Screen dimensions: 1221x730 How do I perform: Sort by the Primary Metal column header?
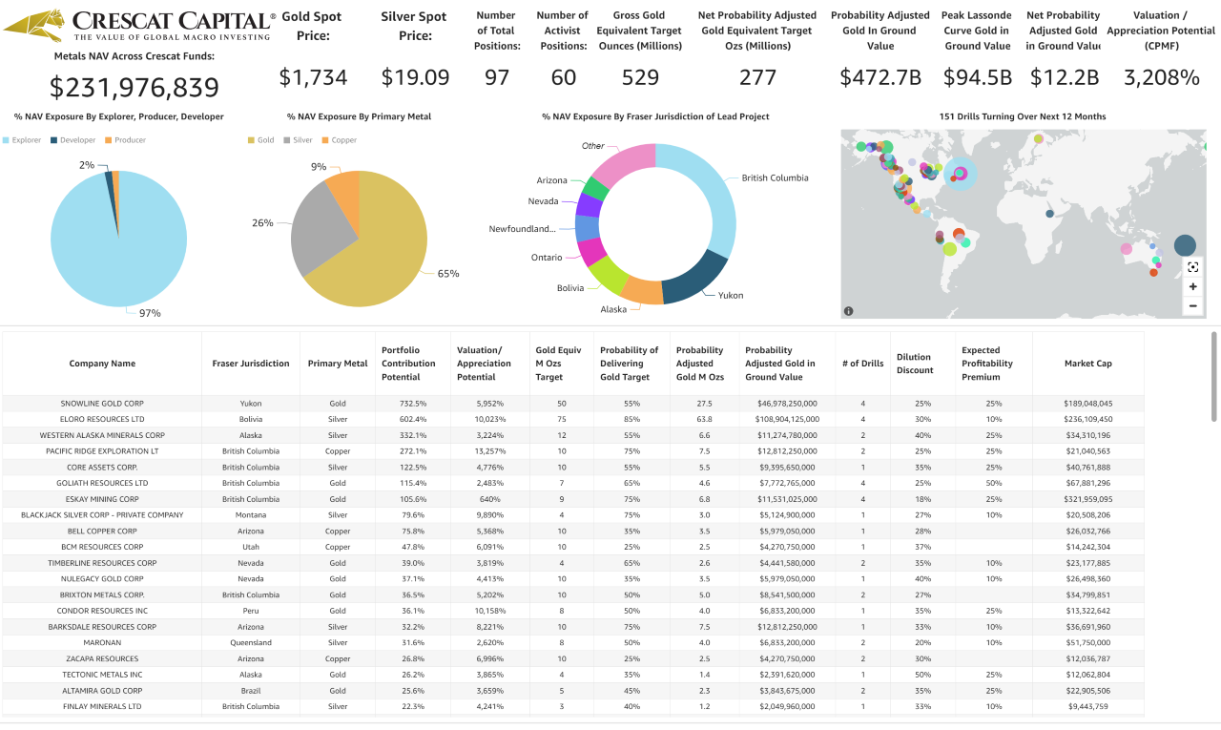pos(338,364)
